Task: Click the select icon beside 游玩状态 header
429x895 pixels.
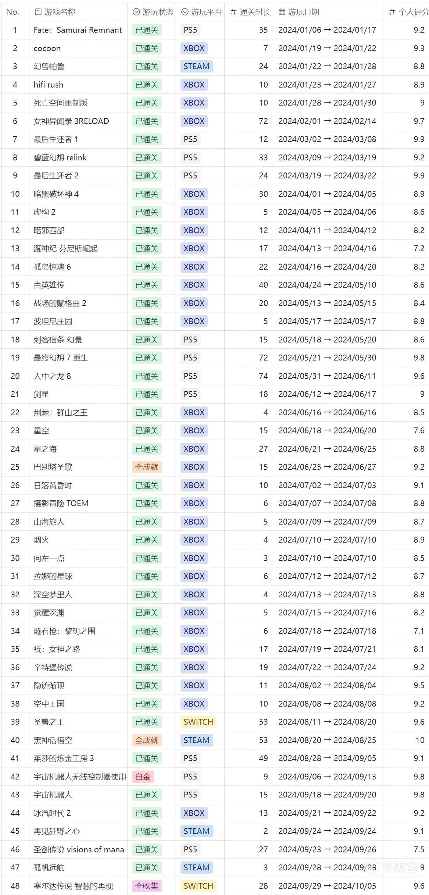Action: point(136,12)
